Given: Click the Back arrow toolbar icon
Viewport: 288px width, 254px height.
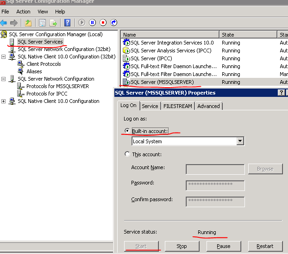Looking at the screenshot, I should pos(4,23).
